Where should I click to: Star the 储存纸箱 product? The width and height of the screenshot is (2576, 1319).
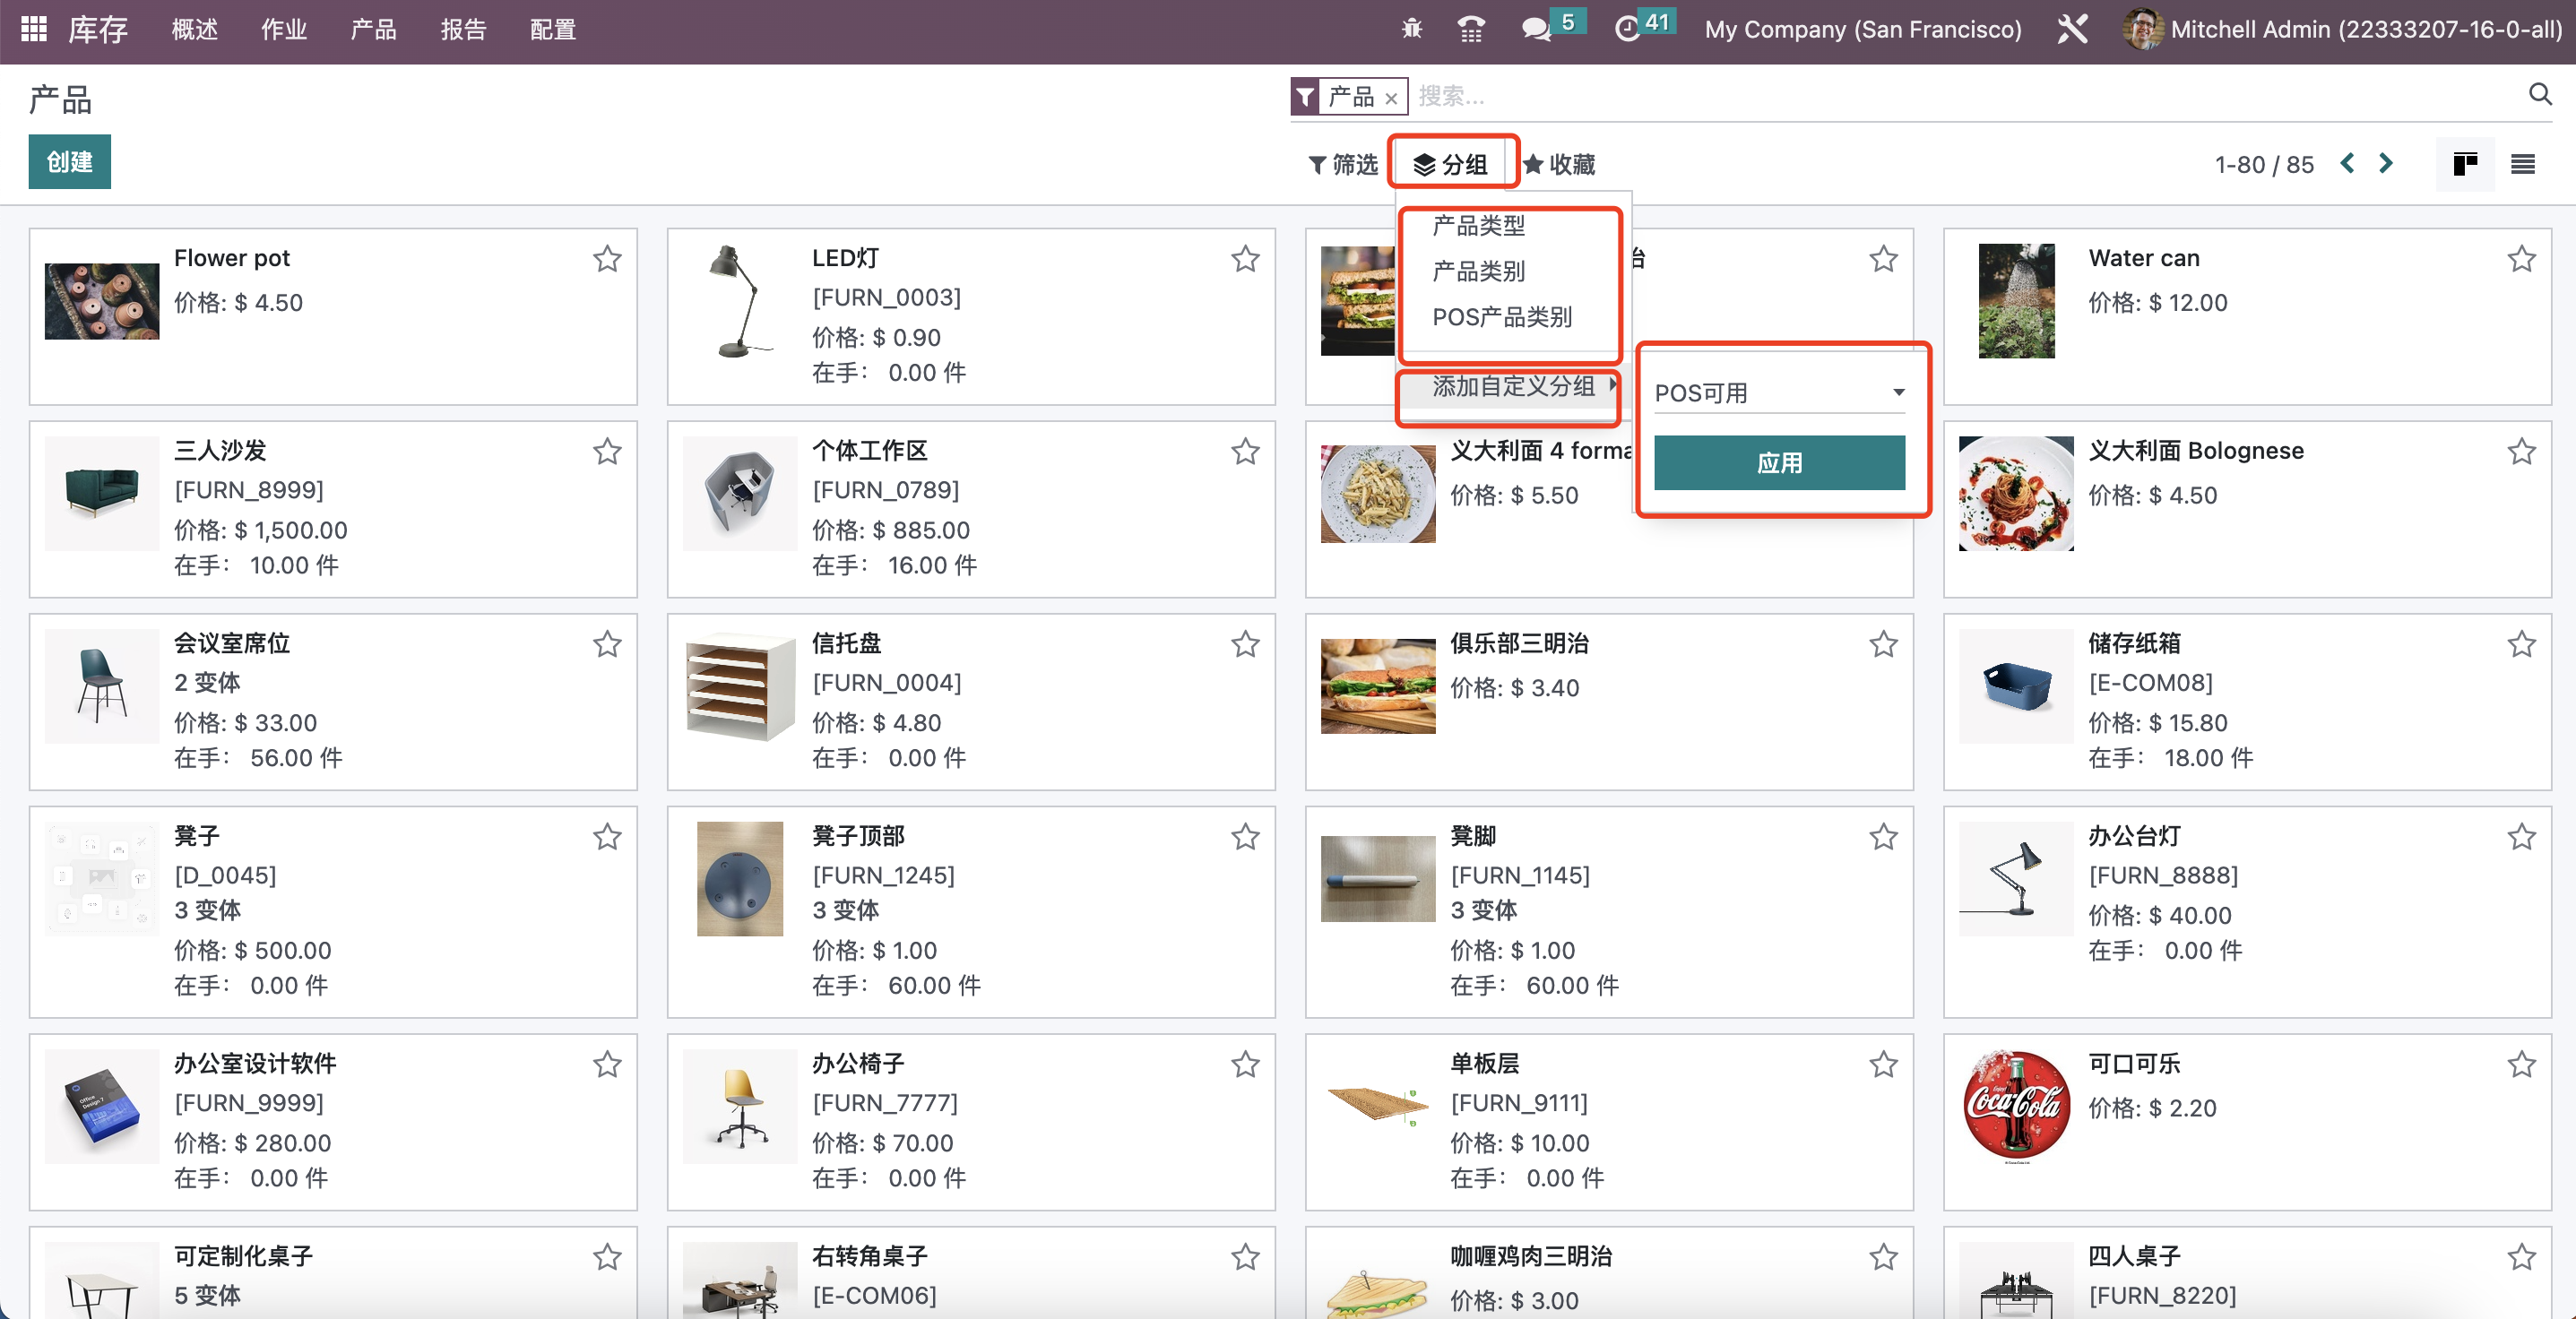coord(2521,644)
